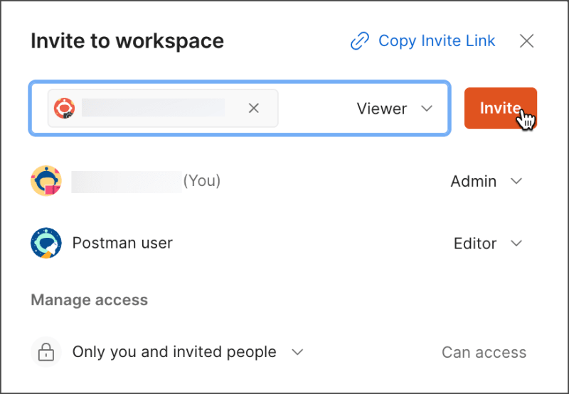Click your own profile avatar
569x394 pixels.
click(46, 181)
